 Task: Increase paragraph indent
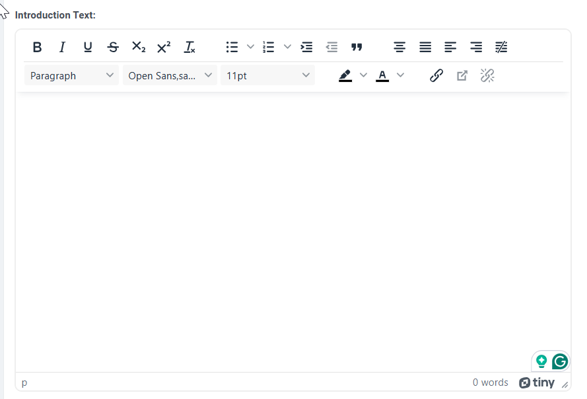[306, 47]
